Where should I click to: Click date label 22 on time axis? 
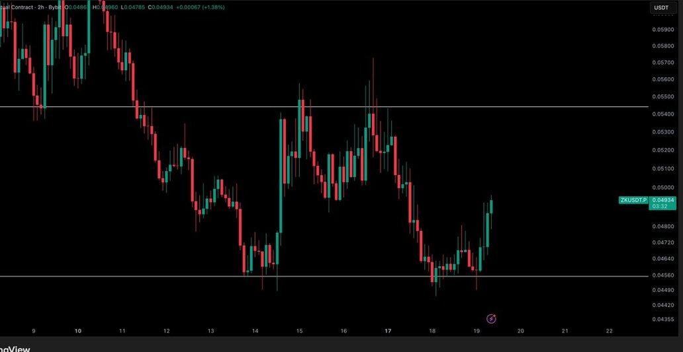click(609, 331)
